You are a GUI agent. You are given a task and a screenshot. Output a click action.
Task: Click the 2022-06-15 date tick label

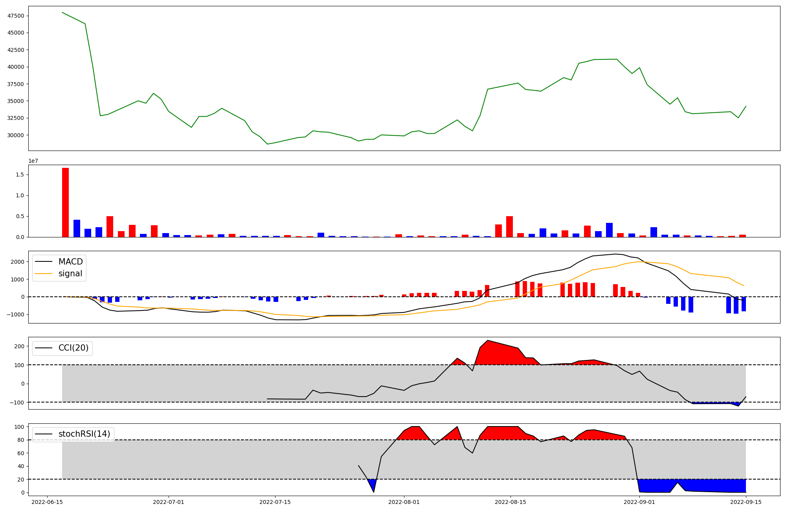(x=47, y=502)
